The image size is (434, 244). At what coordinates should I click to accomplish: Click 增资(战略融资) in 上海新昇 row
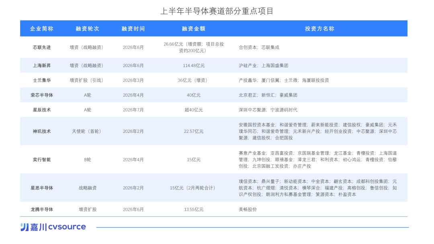tap(88, 65)
